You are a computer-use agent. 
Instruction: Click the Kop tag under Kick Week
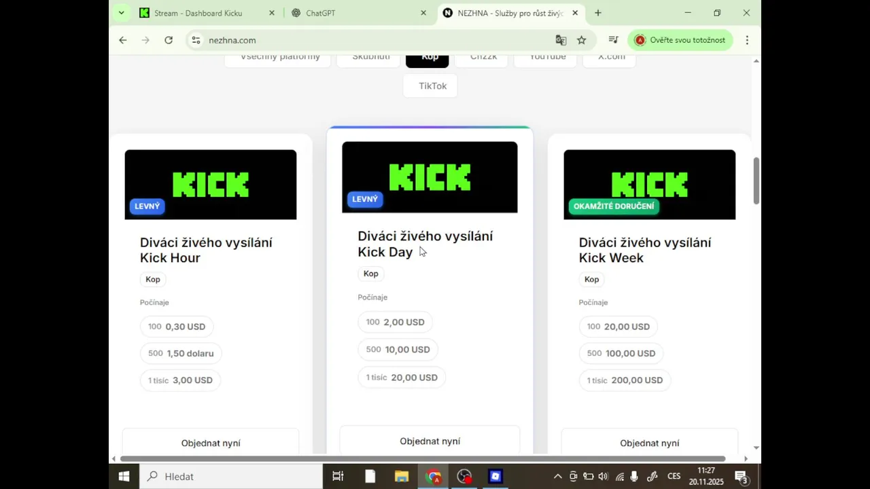tap(592, 279)
